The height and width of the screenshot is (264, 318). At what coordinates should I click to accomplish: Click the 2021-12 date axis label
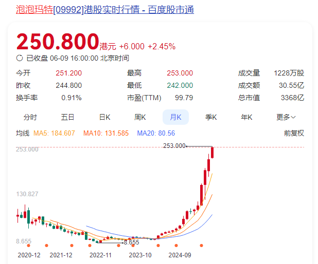[x=61, y=255]
